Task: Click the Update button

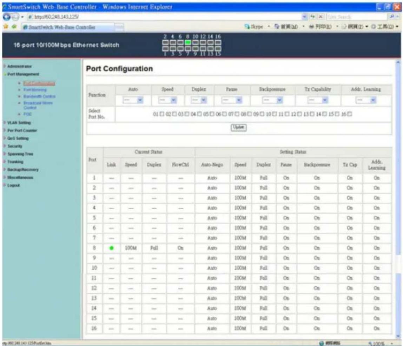Action: tap(238, 128)
